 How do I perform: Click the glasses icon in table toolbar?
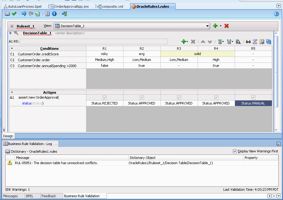[248, 42]
